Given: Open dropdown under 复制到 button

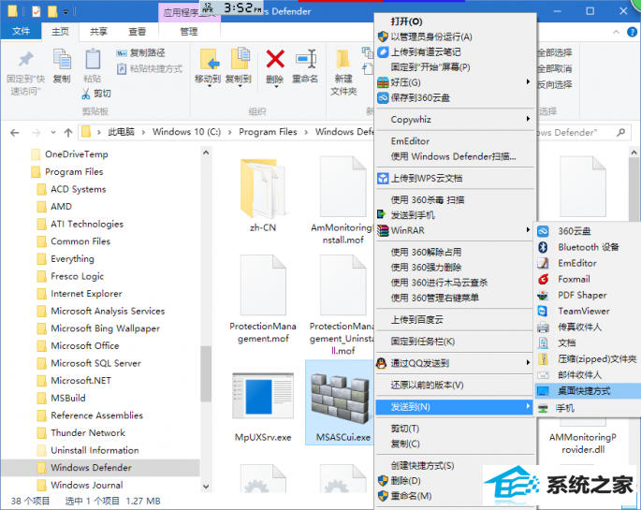Looking at the screenshot, I should [x=240, y=86].
